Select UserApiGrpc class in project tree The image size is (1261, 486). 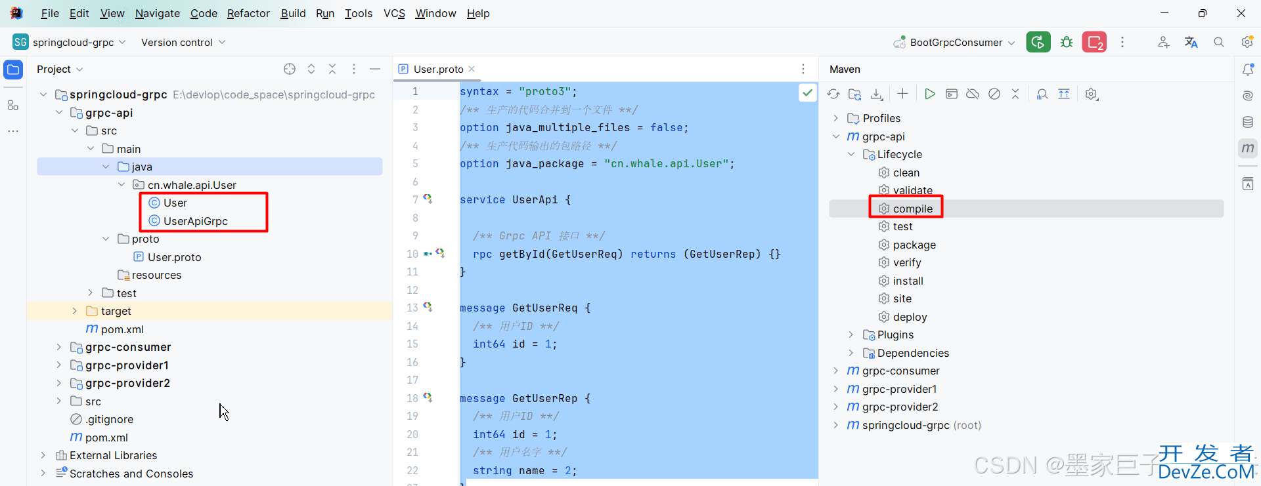click(195, 222)
